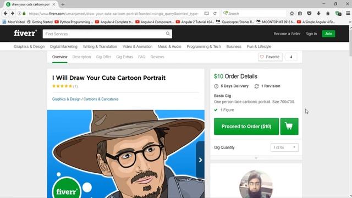Click the Pocket save icon
Image resolution: width=352 pixels, height=198 pixels.
click(309, 13)
